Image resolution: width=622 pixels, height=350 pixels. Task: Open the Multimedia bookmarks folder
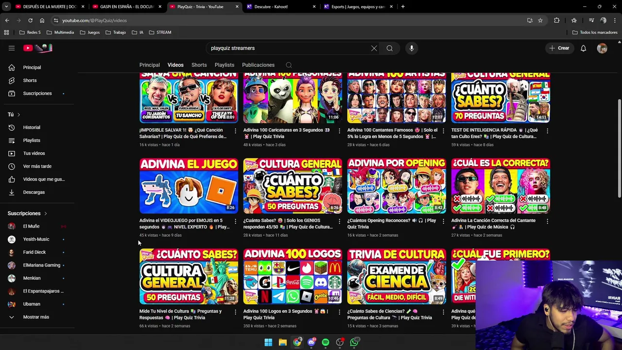point(60,33)
